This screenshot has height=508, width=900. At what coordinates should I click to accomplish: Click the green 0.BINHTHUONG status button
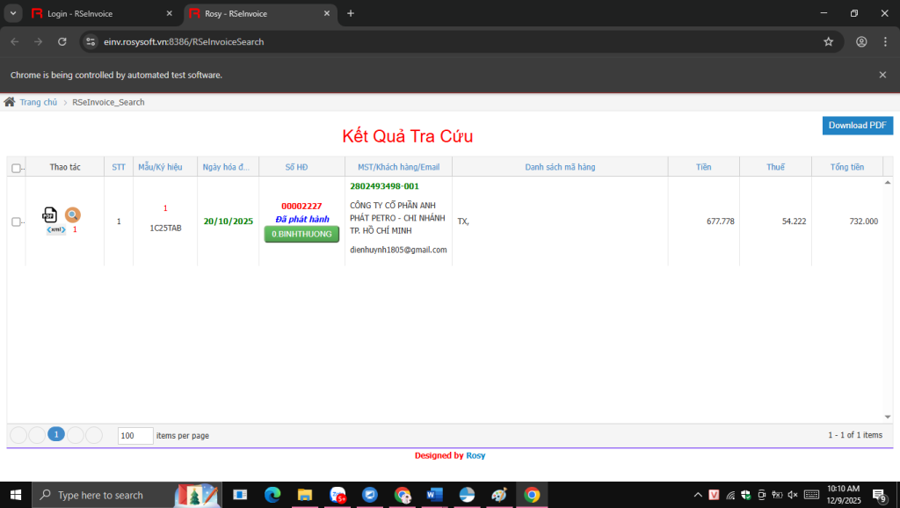pos(301,235)
